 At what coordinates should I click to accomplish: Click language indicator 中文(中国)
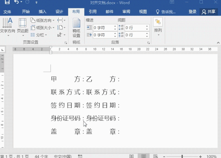click(63, 156)
